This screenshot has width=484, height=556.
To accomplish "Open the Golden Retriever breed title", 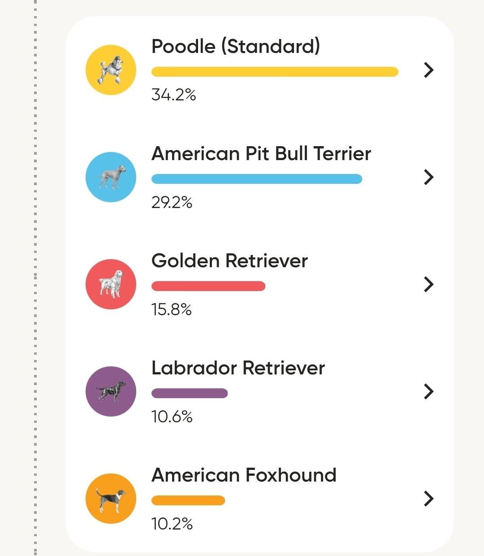I will click(229, 261).
